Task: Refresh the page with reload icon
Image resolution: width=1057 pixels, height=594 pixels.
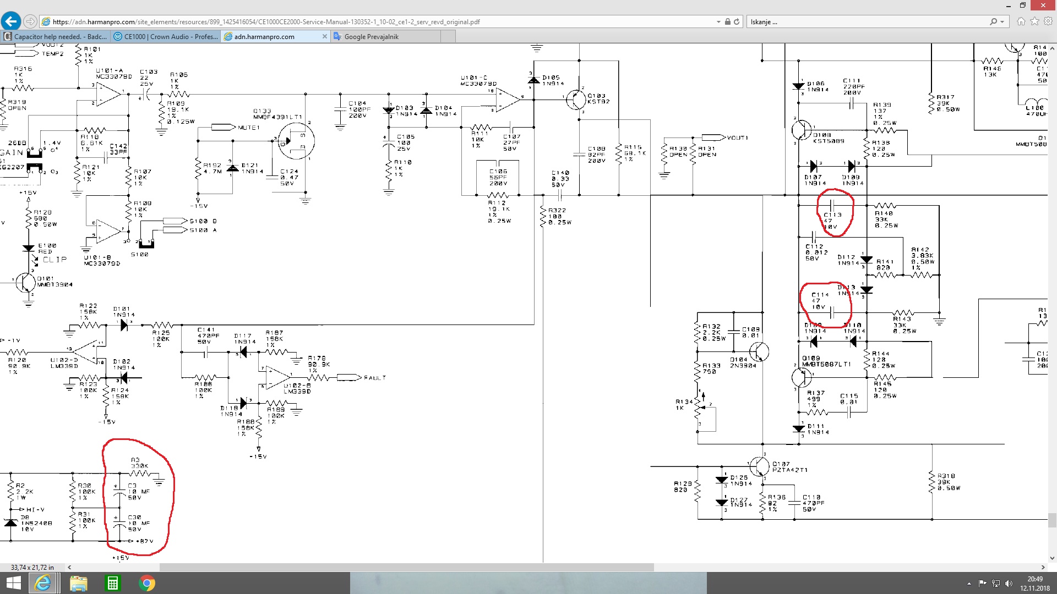Action: click(x=737, y=22)
